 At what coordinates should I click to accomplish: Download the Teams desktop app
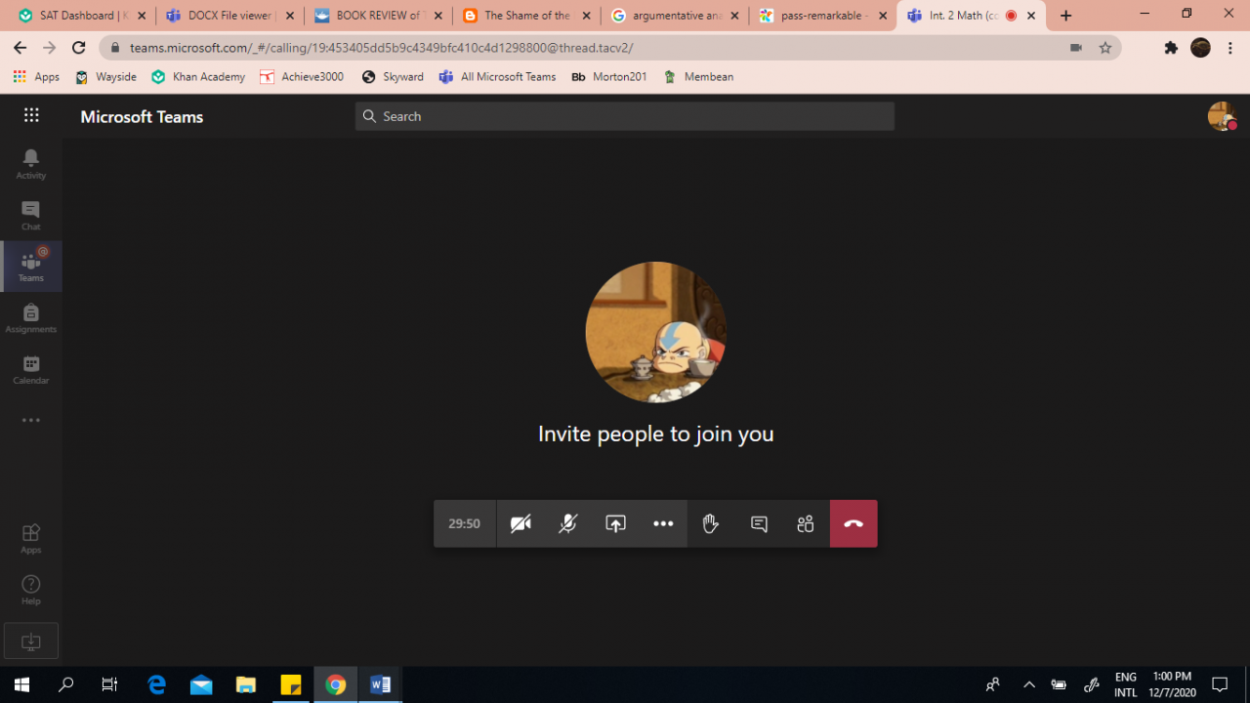tap(31, 641)
